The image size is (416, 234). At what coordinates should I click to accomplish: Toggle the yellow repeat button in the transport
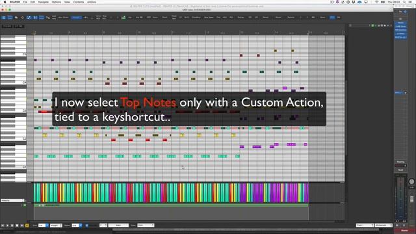point(27,226)
